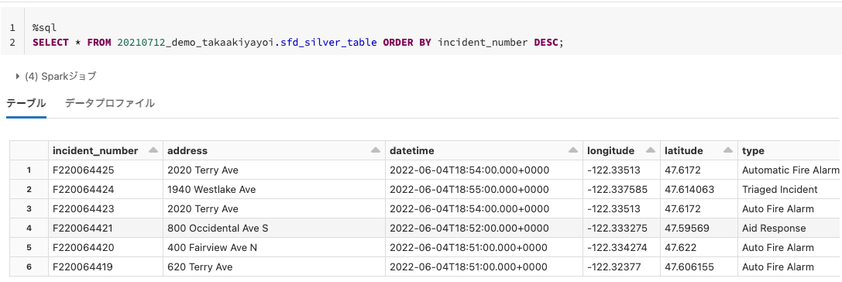Sort by longitude column arrow
This screenshot has width=842, height=282.
tap(651, 150)
